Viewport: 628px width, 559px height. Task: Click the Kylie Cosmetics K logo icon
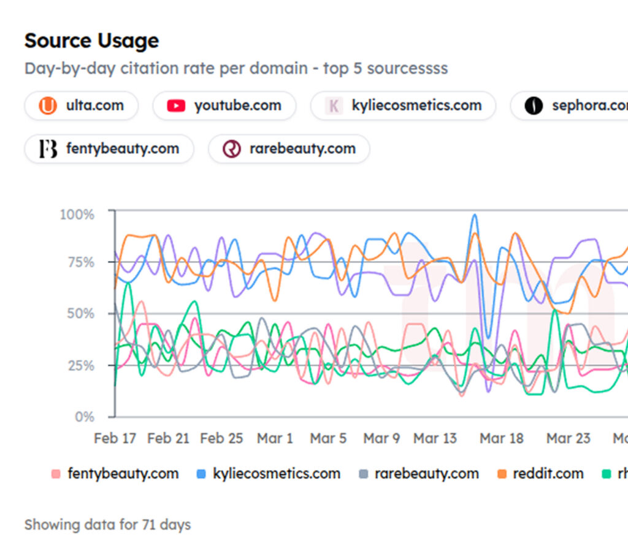point(334,105)
